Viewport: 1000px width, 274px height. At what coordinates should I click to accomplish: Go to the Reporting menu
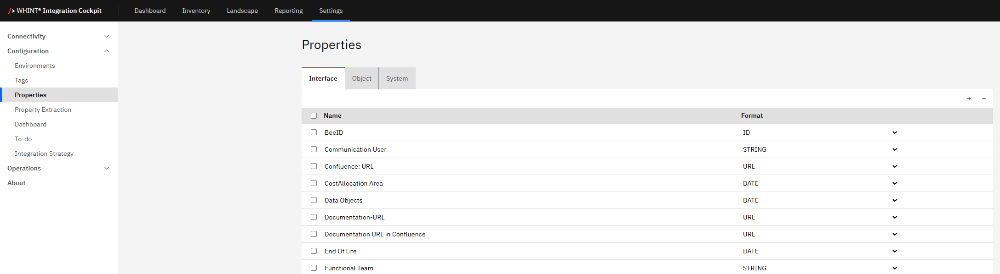coord(288,11)
